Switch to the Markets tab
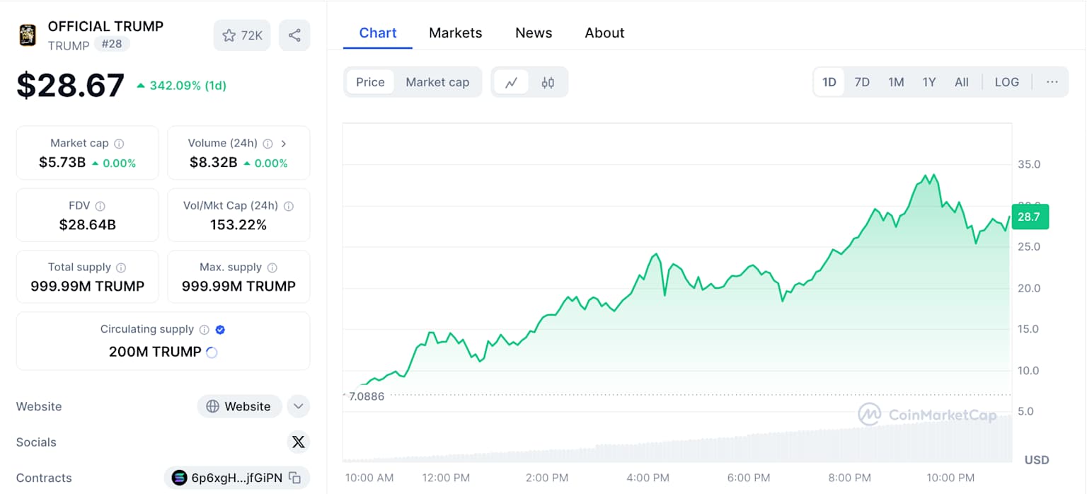The width and height of the screenshot is (1087, 494). [x=456, y=33]
